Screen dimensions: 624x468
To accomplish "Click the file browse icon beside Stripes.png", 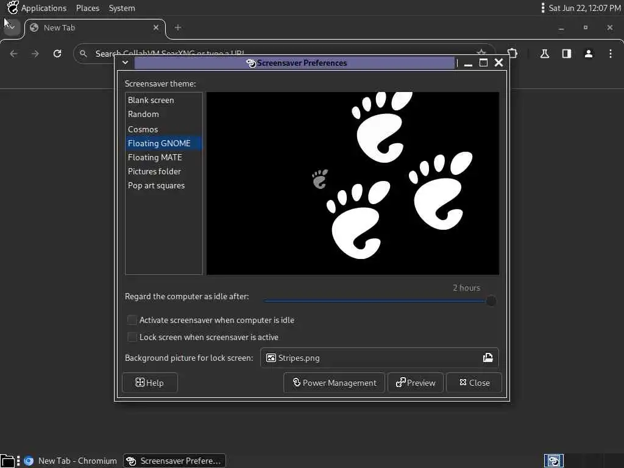I will pos(488,358).
